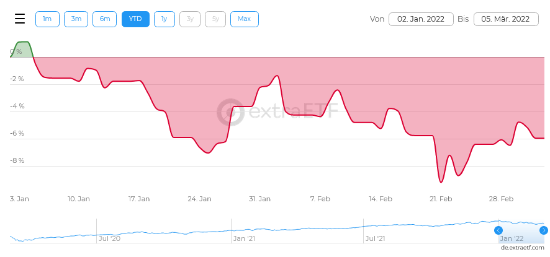The image size is (550, 257).
Task: Activate the YTD range button
Action: pyautogui.click(x=135, y=19)
